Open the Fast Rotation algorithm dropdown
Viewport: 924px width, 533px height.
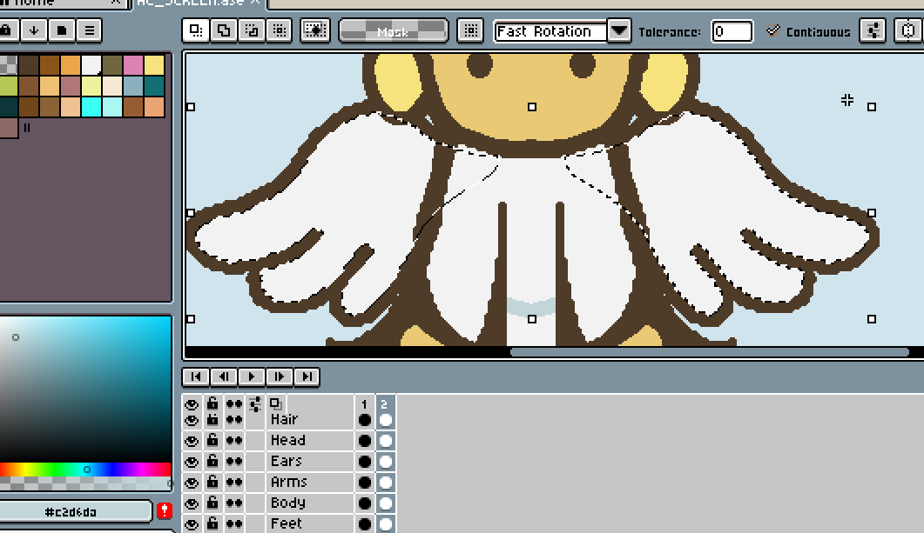[550, 31]
